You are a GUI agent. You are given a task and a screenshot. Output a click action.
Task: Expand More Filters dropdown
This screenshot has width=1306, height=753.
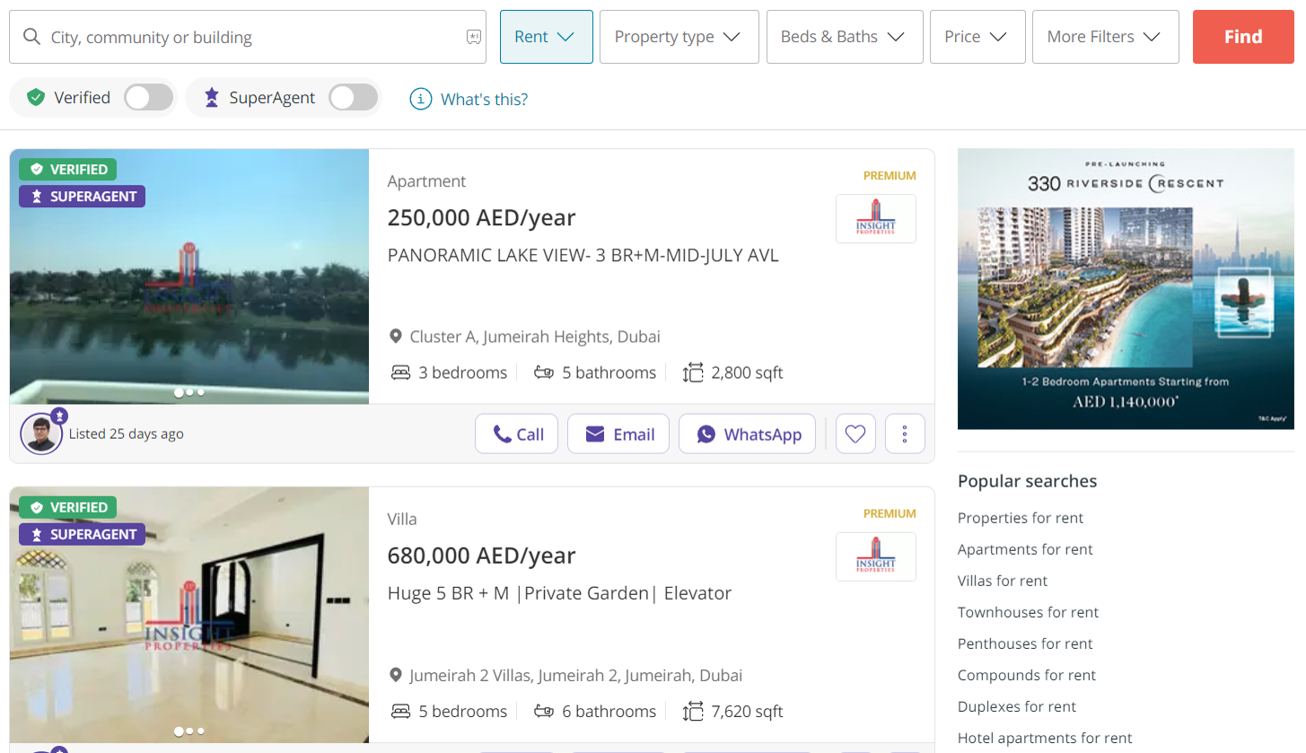click(1105, 37)
